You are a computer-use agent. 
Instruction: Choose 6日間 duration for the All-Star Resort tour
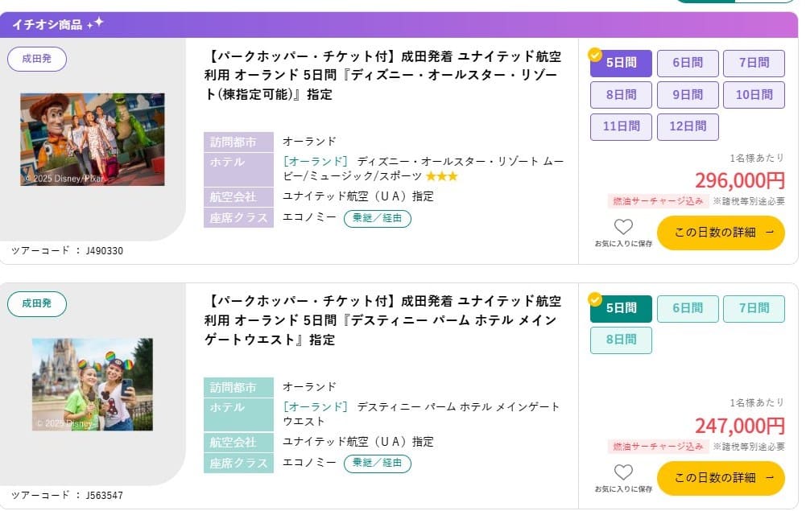point(688,63)
